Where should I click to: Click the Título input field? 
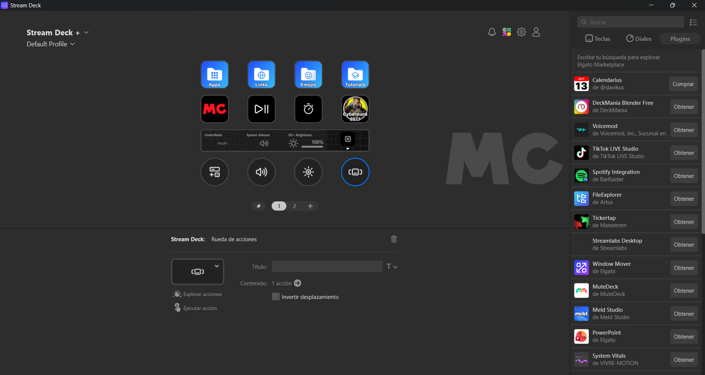coord(327,267)
